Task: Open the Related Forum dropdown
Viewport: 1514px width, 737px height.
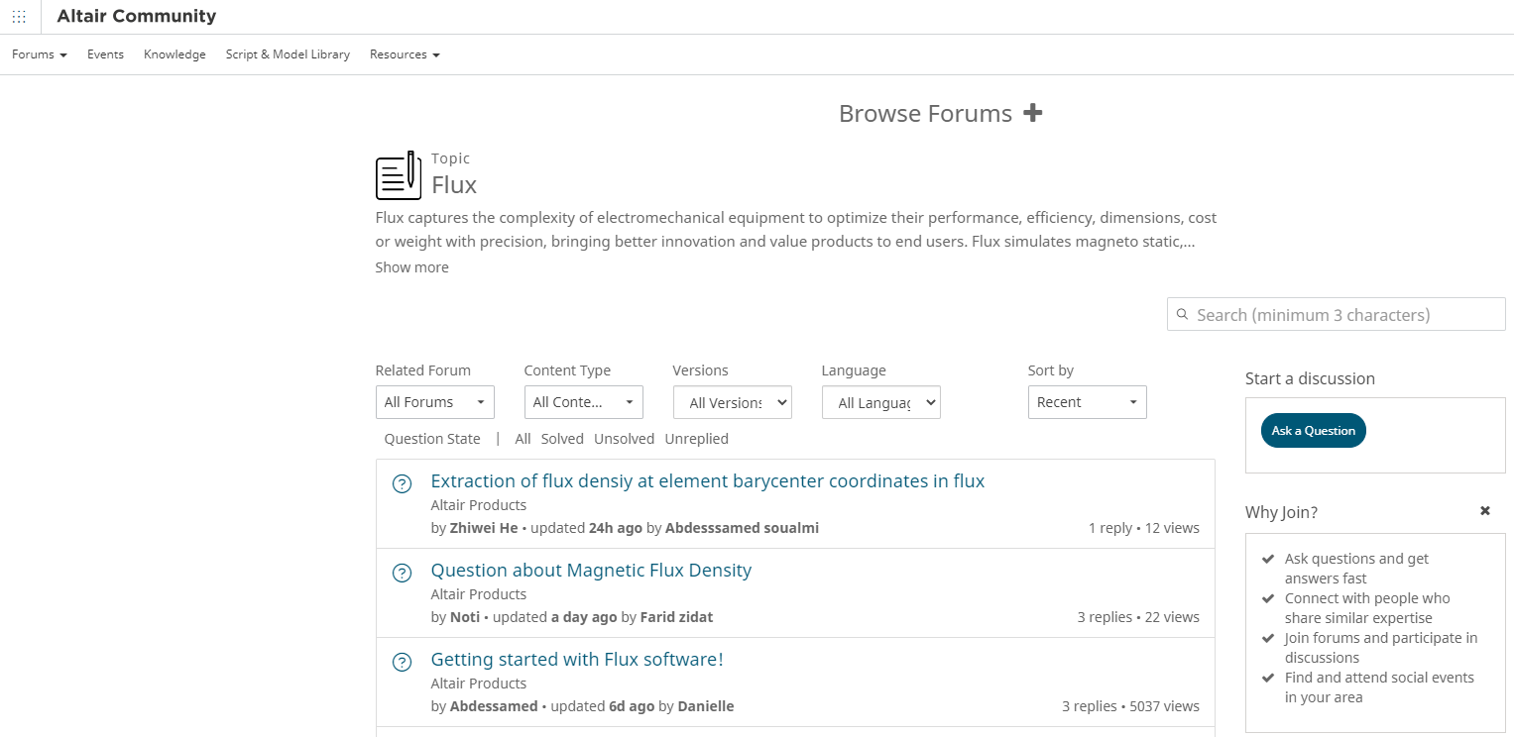Action: pyautogui.click(x=434, y=402)
